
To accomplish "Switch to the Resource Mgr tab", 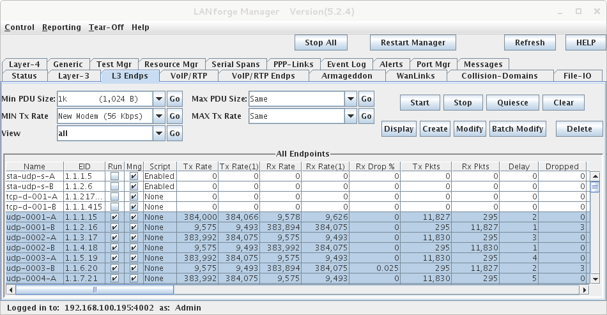I will click(x=171, y=65).
